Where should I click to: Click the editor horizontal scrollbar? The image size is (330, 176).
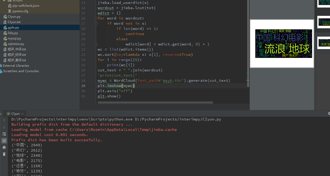(x=155, y=103)
